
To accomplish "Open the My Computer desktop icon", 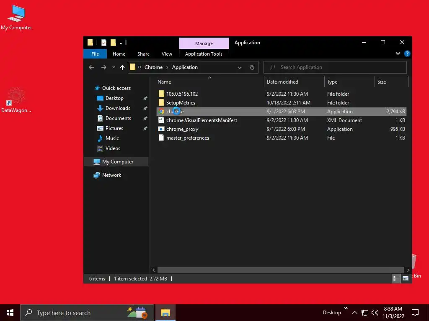I will (x=16, y=17).
